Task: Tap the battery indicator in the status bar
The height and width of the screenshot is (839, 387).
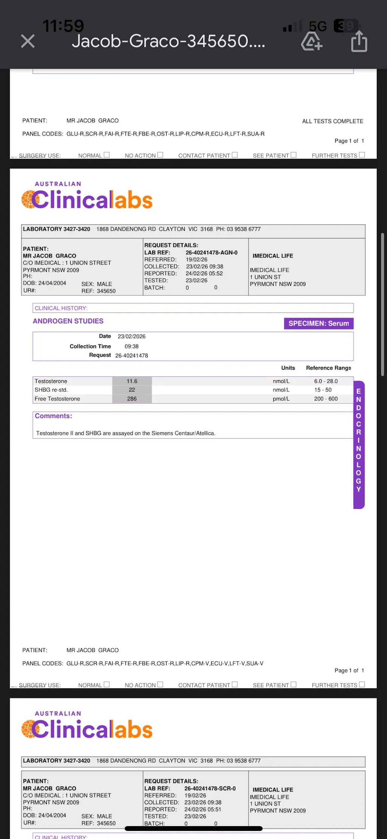Action: click(346, 26)
